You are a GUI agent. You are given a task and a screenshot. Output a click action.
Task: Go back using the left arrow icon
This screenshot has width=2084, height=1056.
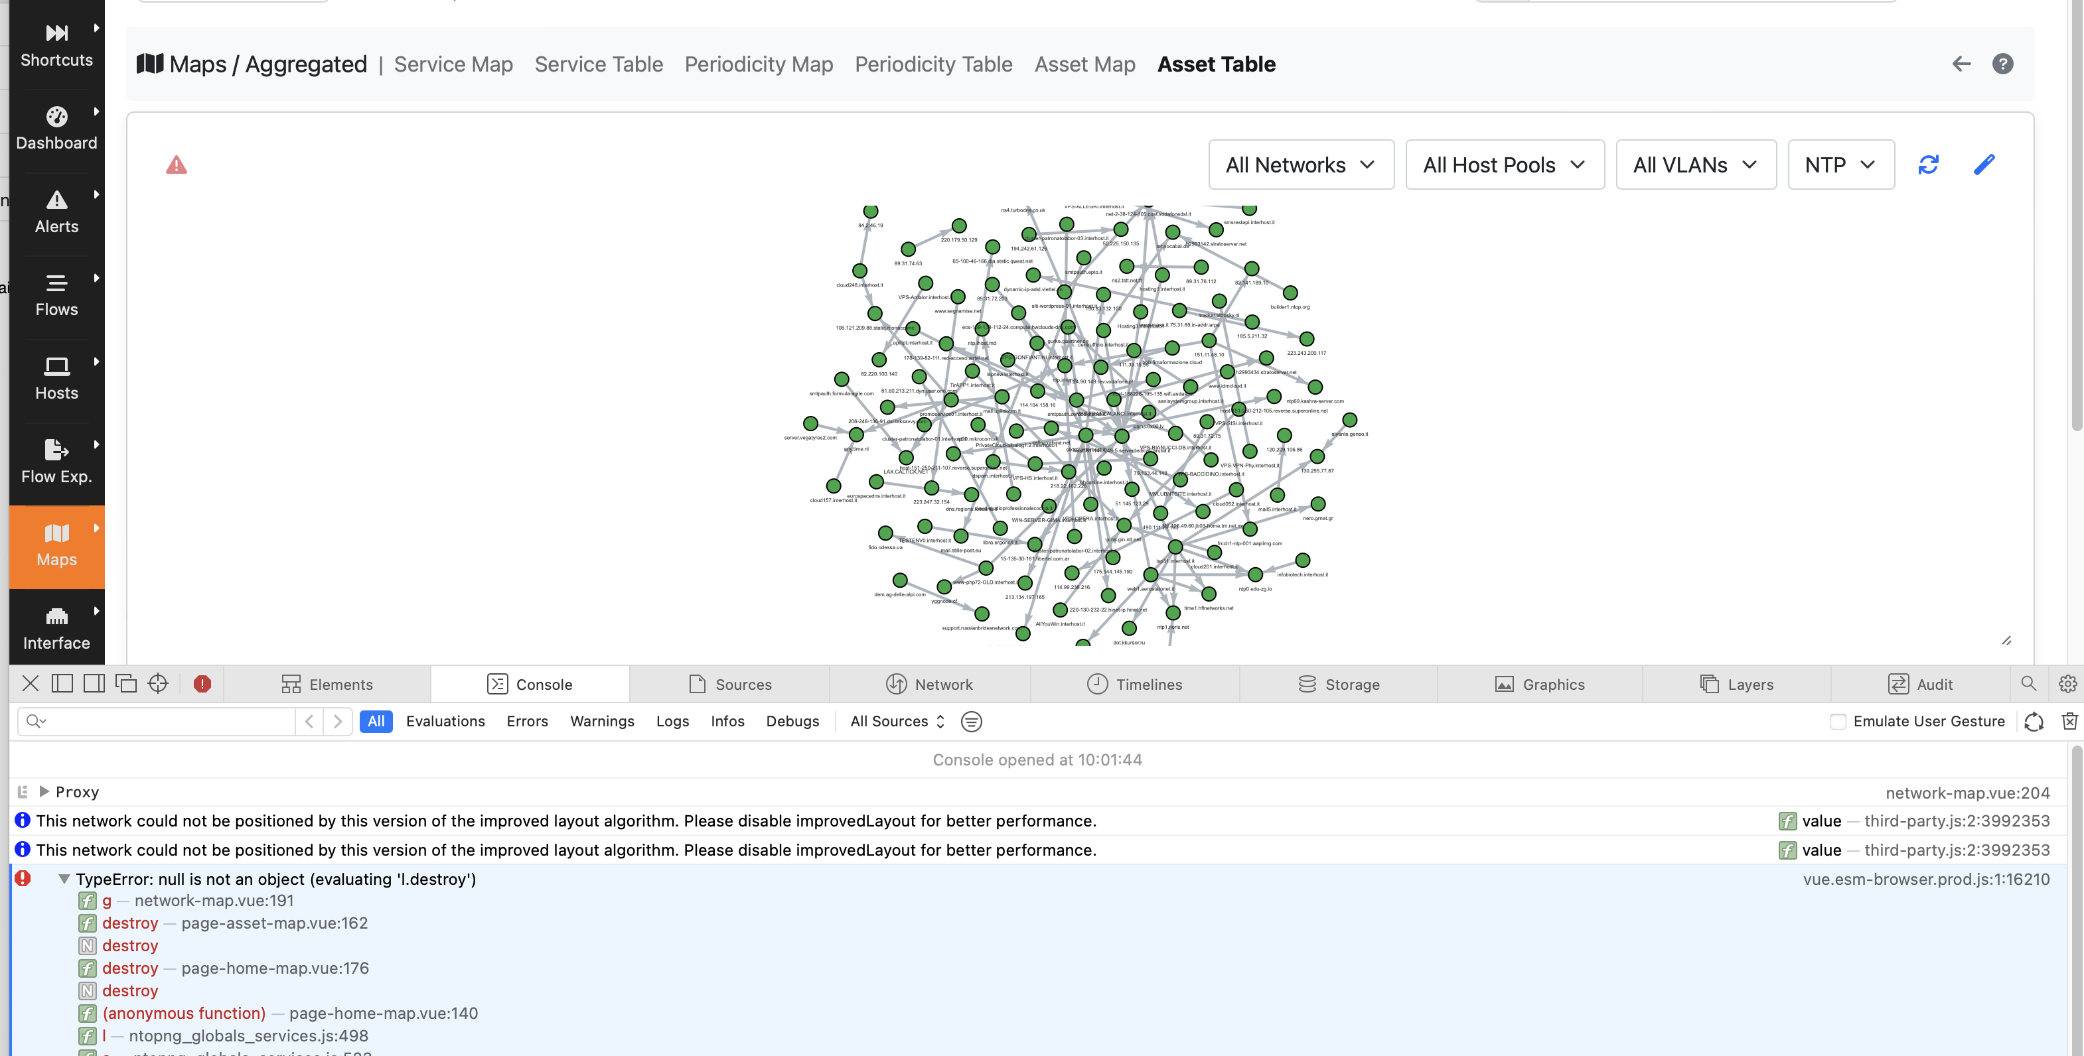click(x=1961, y=64)
